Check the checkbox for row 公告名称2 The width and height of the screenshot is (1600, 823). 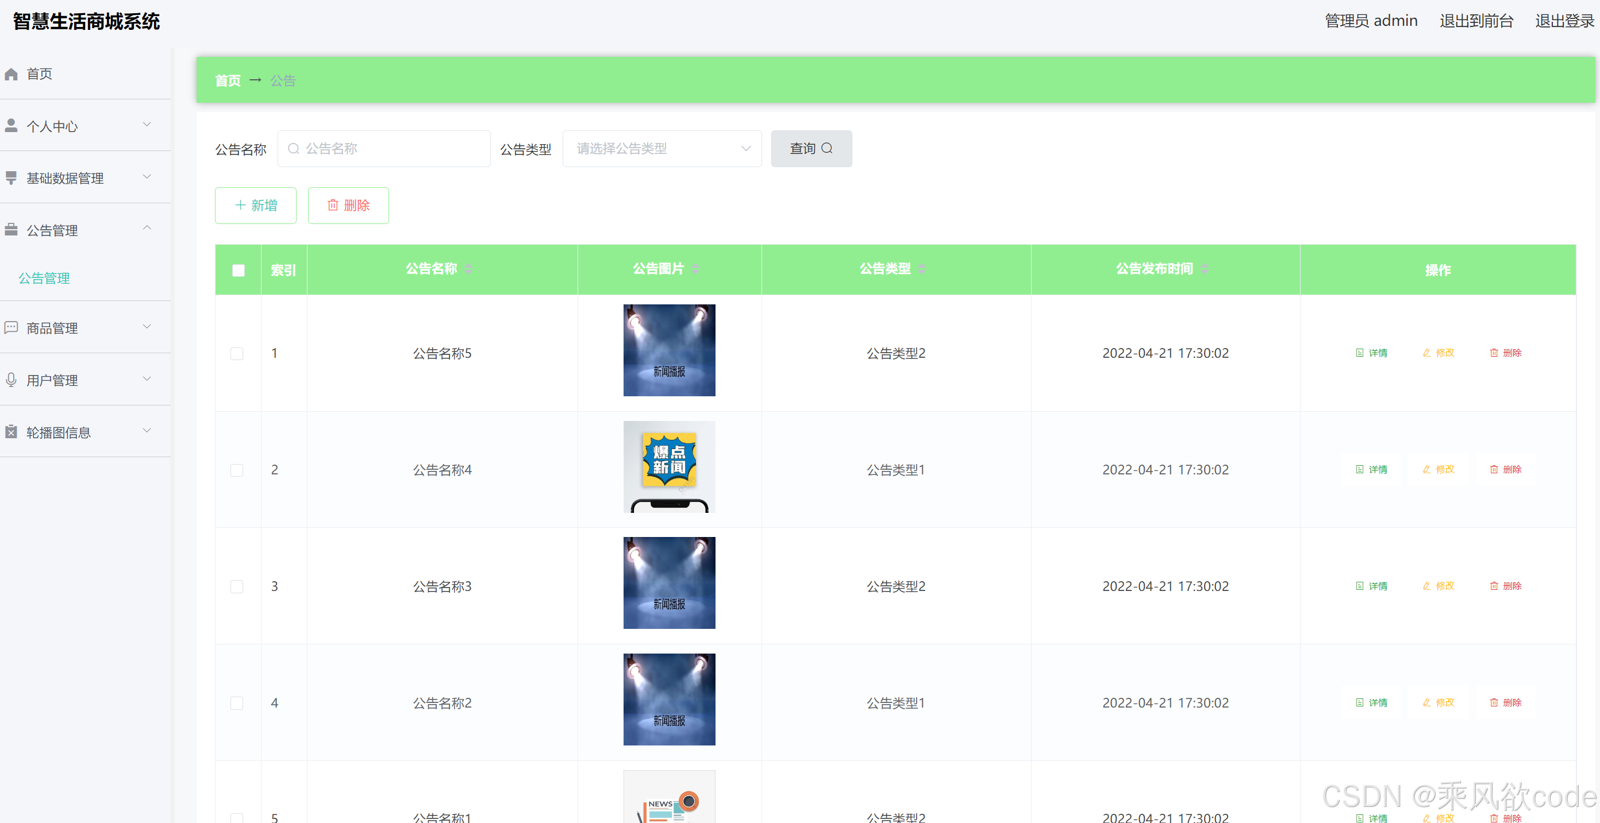(x=237, y=702)
